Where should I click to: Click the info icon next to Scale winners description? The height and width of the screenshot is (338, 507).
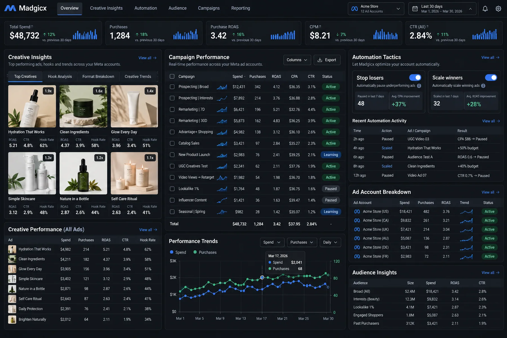click(483, 86)
